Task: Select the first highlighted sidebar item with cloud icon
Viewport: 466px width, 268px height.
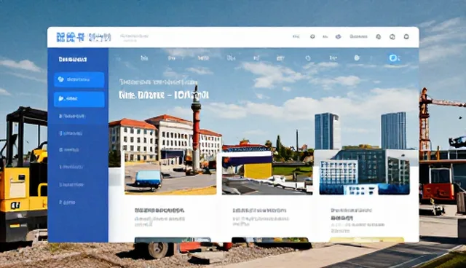Action: (79, 79)
